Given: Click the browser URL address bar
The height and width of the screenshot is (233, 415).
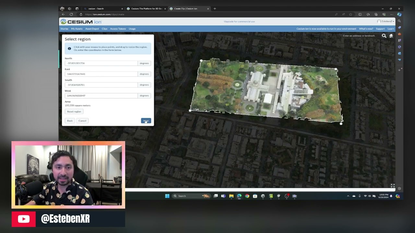Looking at the screenshot, I should pyautogui.click(x=207, y=14).
